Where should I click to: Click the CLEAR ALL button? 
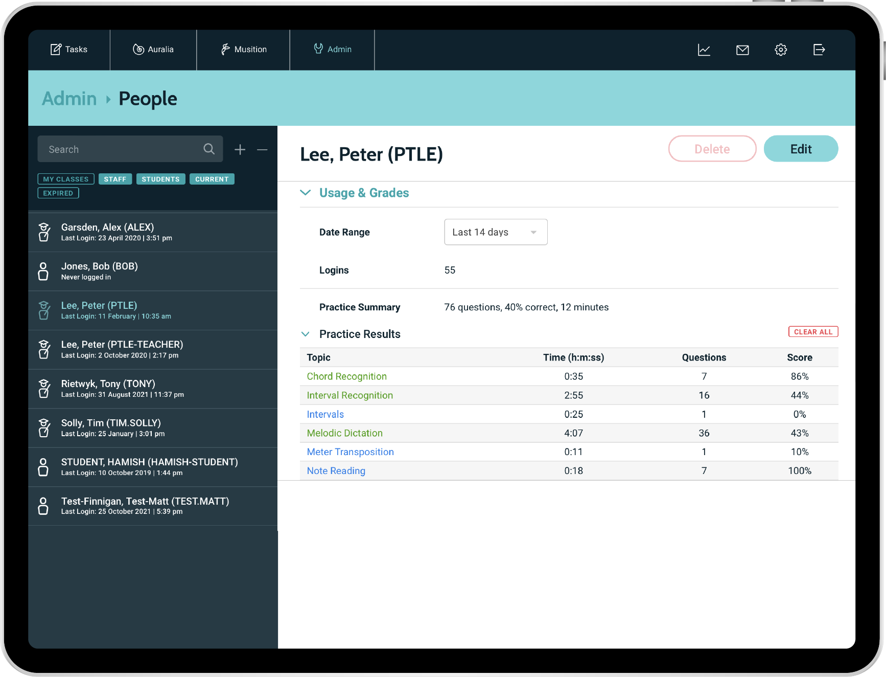coord(812,332)
